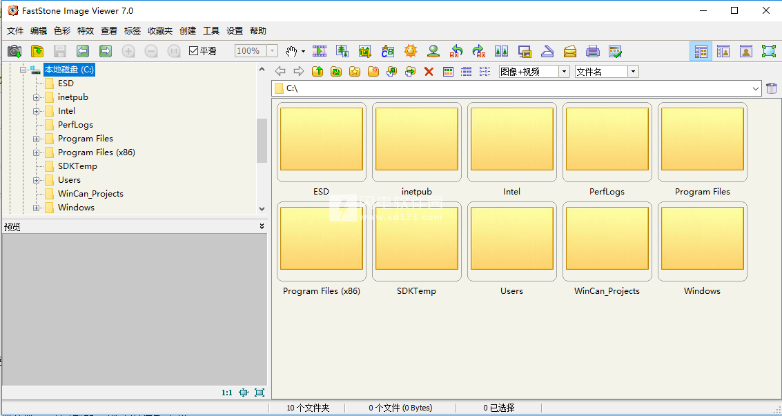Click the 1:1 actual size preview toggle
Screen dimensions: 782x416
227,393
